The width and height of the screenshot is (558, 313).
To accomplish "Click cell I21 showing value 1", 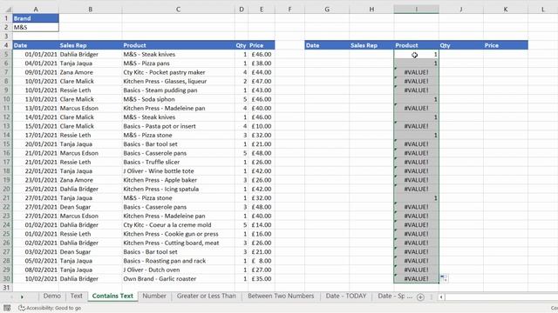I will click(x=416, y=198).
